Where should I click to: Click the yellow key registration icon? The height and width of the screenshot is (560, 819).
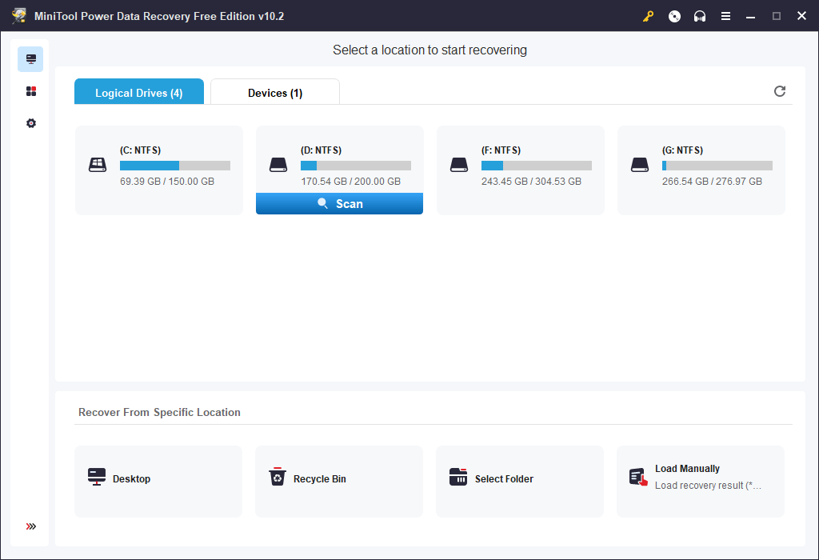pyautogui.click(x=648, y=15)
